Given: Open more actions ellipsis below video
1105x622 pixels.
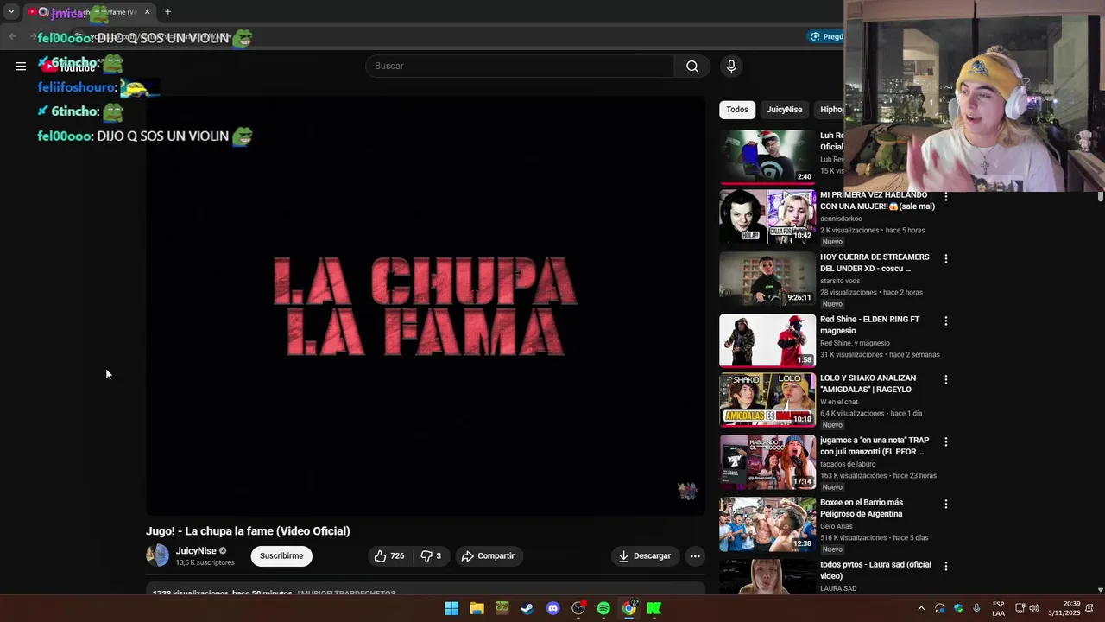Looking at the screenshot, I should tap(695, 556).
